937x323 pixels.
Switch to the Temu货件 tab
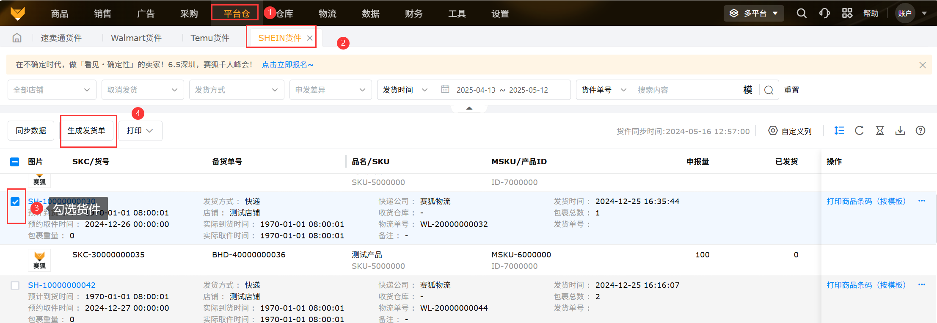(210, 38)
